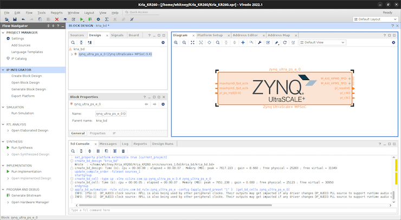
Task: Expand zynq_ultra_ps_e_0 tree node
Action: [72, 54]
